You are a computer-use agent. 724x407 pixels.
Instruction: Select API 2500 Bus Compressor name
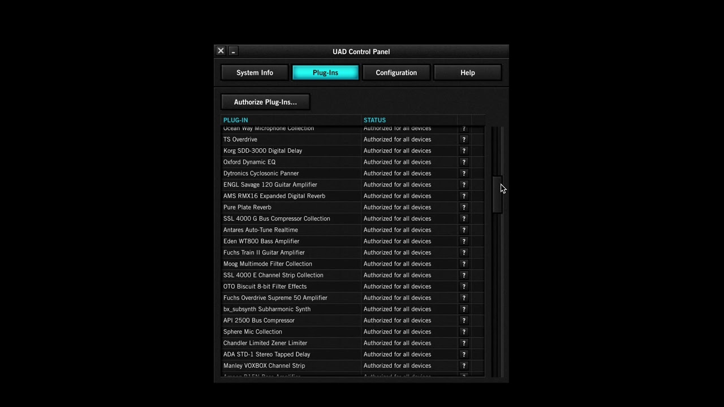(258, 321)
